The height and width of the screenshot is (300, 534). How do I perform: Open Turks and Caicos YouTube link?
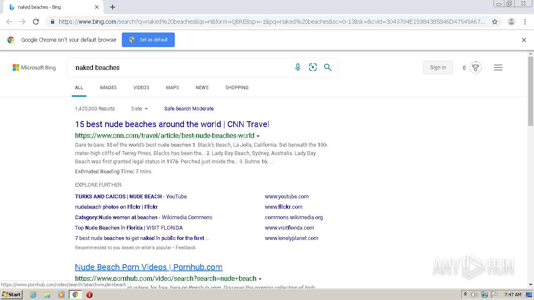[x=131, y=197]
